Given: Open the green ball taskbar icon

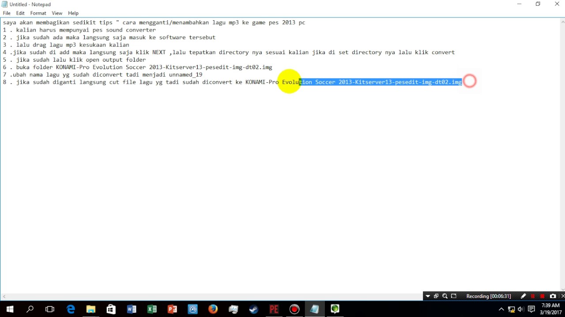Looking at the screenshot, I should [335, 309].
